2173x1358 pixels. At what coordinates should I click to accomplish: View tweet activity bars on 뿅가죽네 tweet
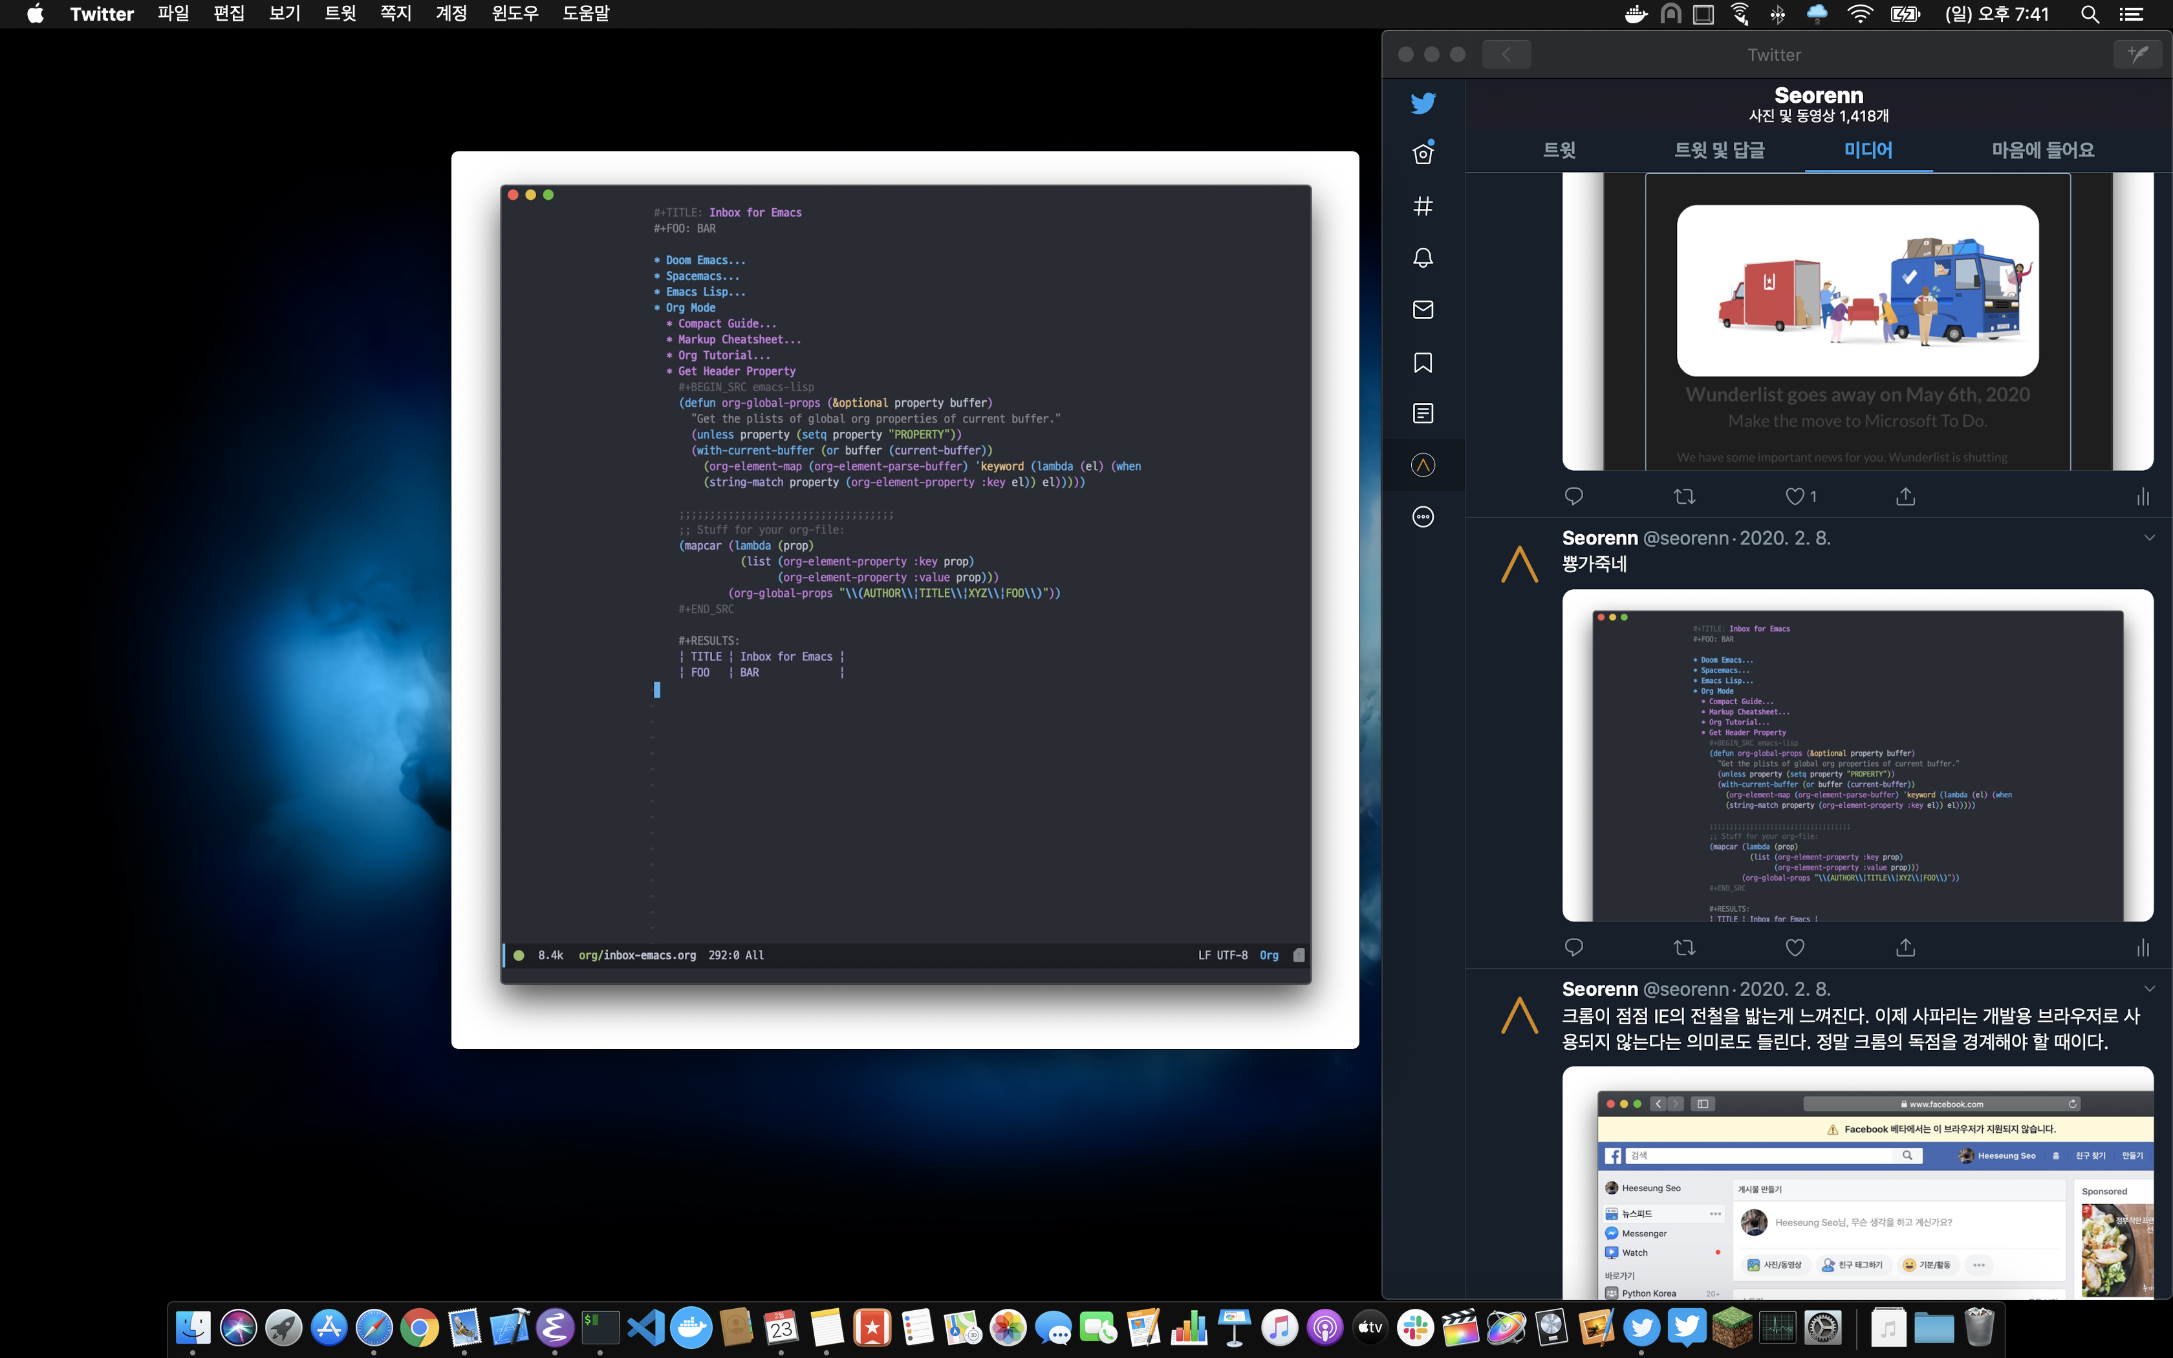click(2143, 947)
